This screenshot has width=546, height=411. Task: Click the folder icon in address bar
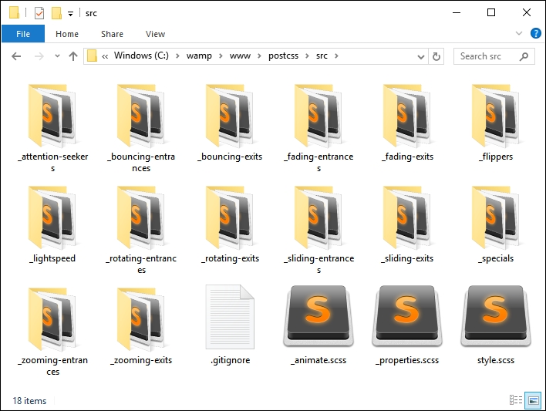click(x=92, y=56)
